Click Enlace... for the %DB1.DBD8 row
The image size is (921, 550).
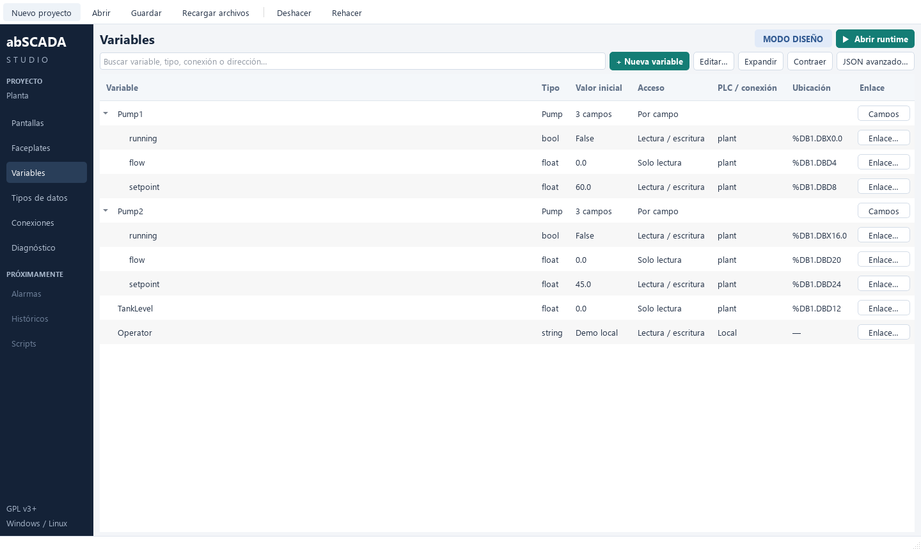[884, 187]
